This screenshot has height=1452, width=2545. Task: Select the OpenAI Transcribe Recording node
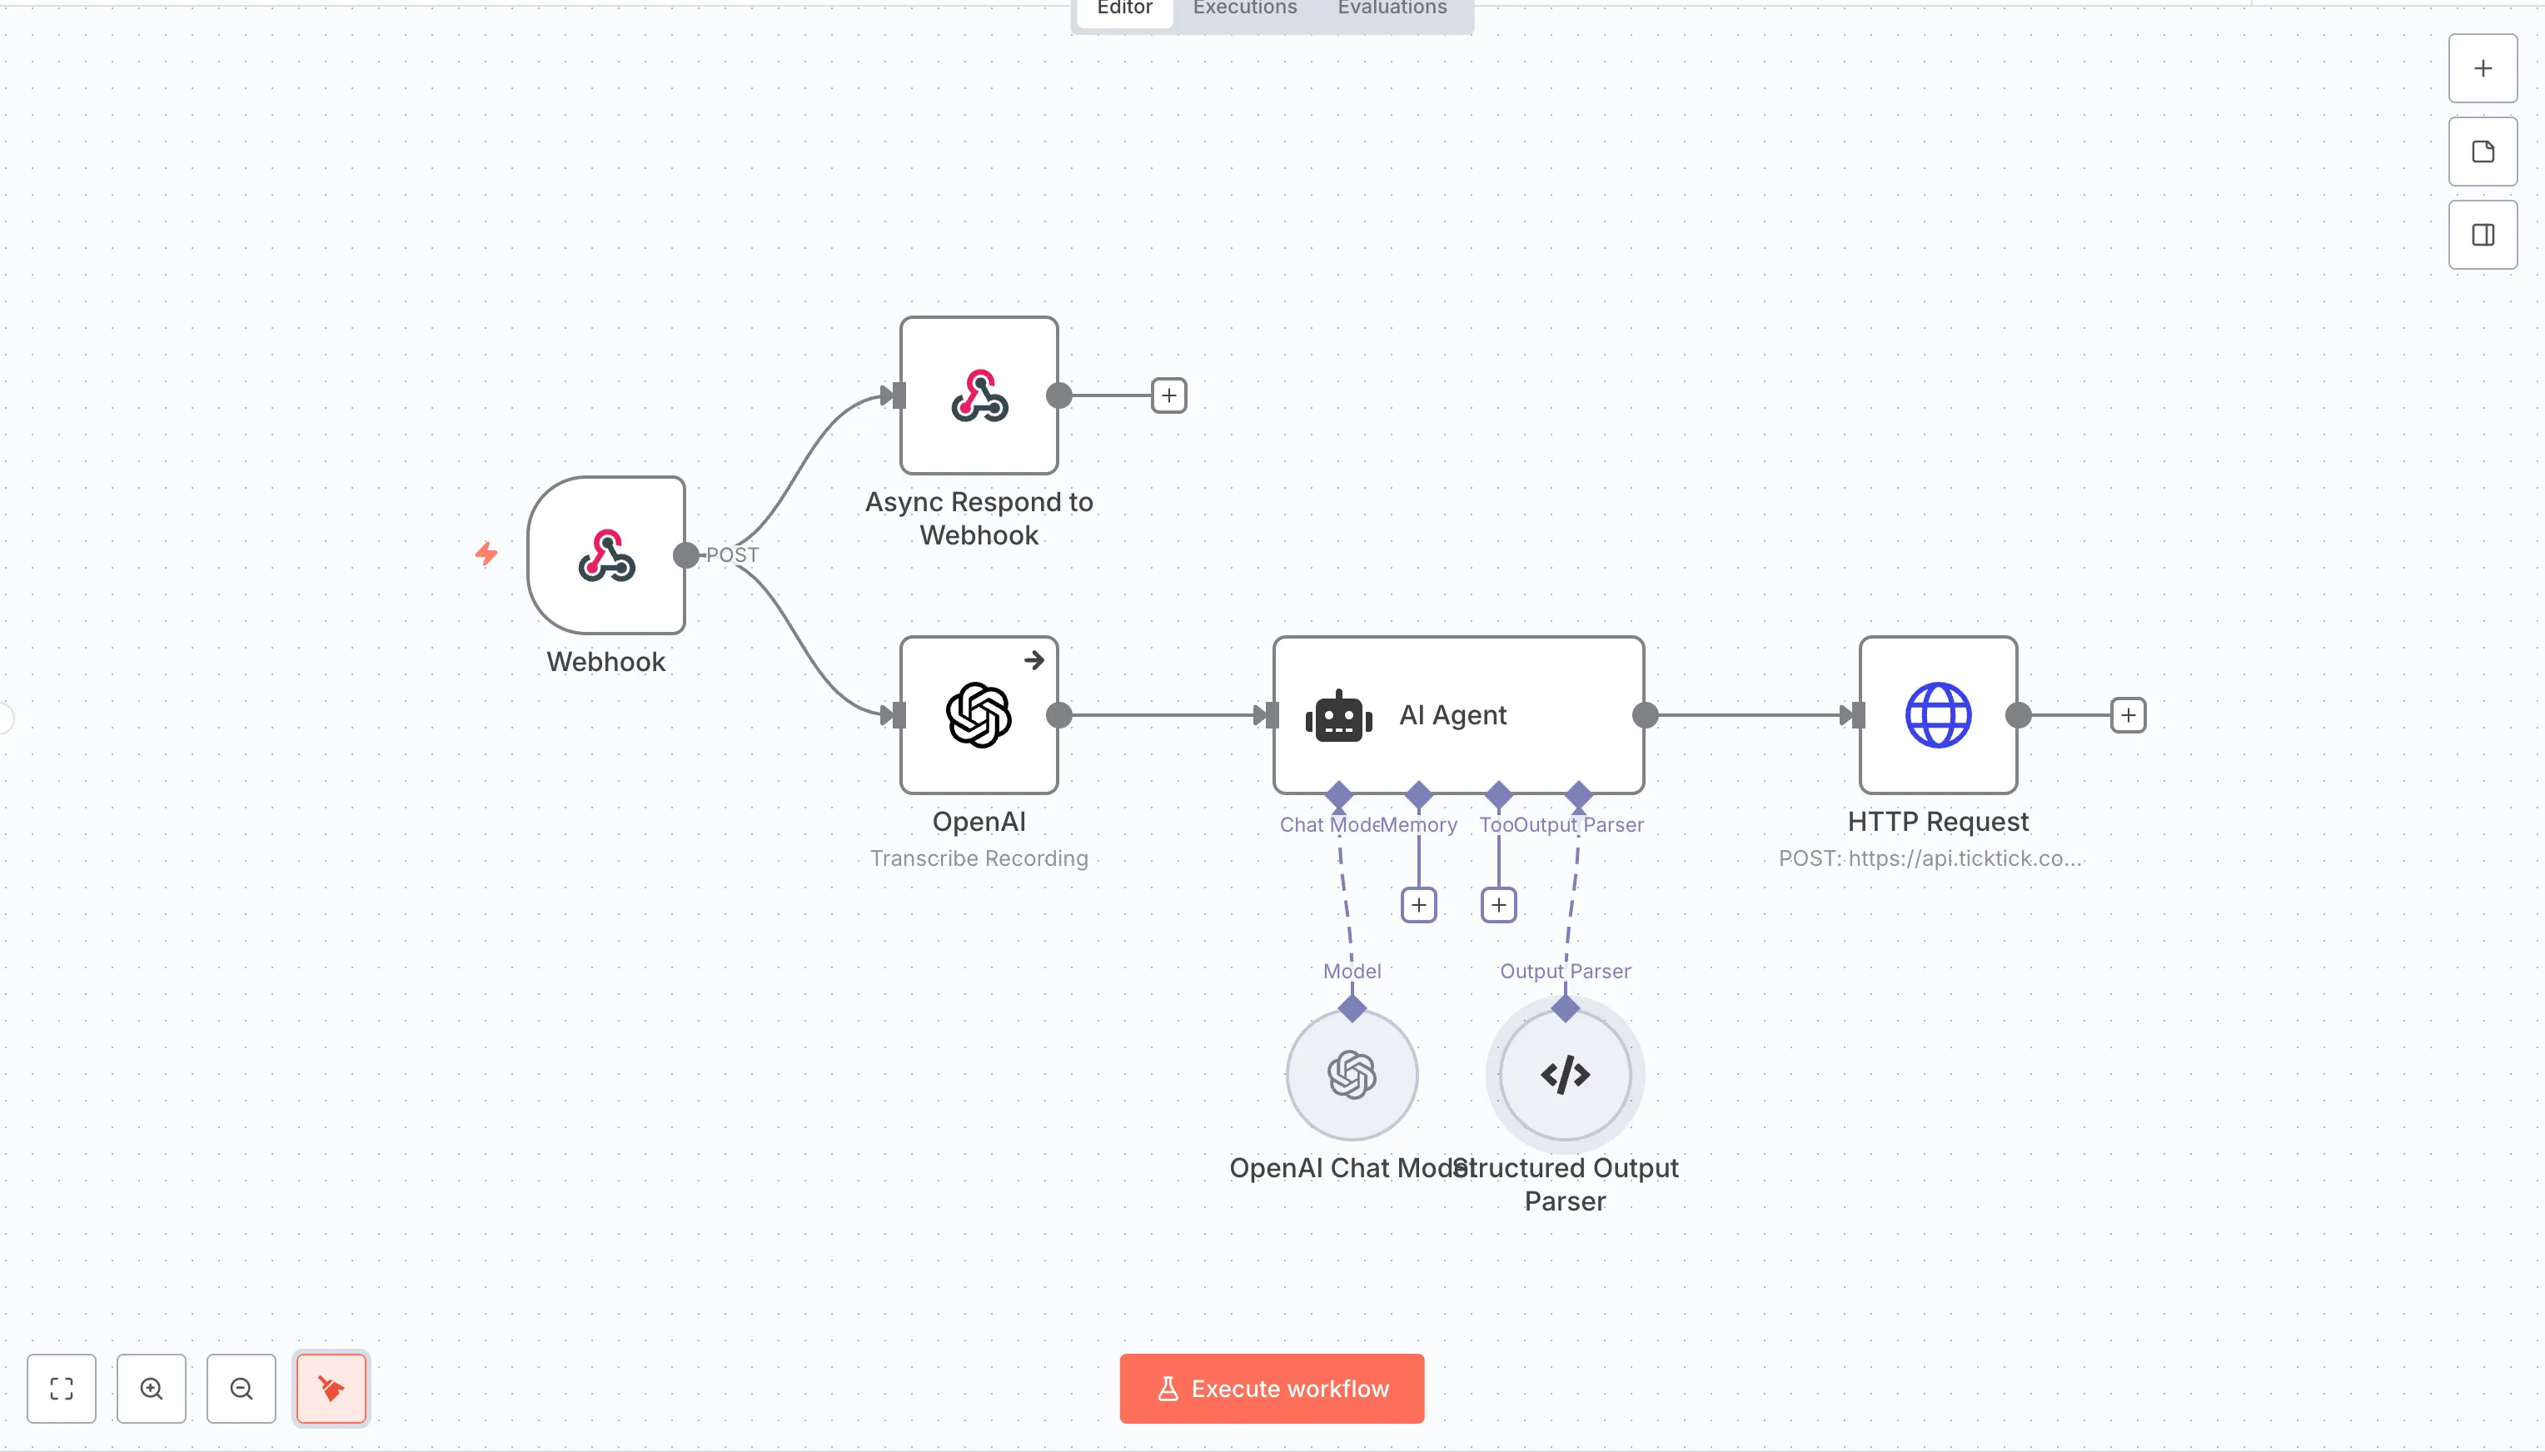979,715
